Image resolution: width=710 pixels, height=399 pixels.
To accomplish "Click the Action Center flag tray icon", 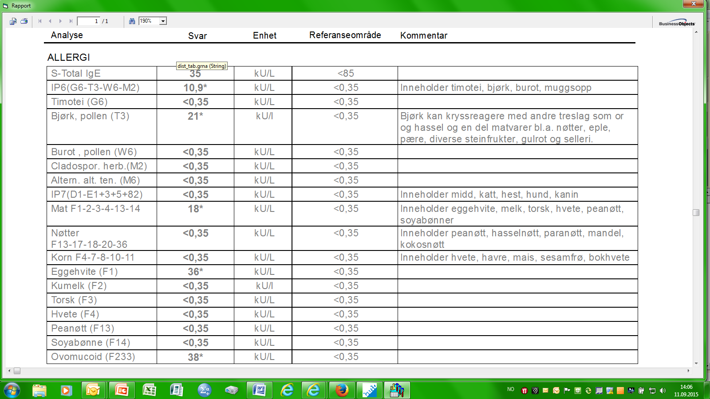I will click(x=567, y=391).
